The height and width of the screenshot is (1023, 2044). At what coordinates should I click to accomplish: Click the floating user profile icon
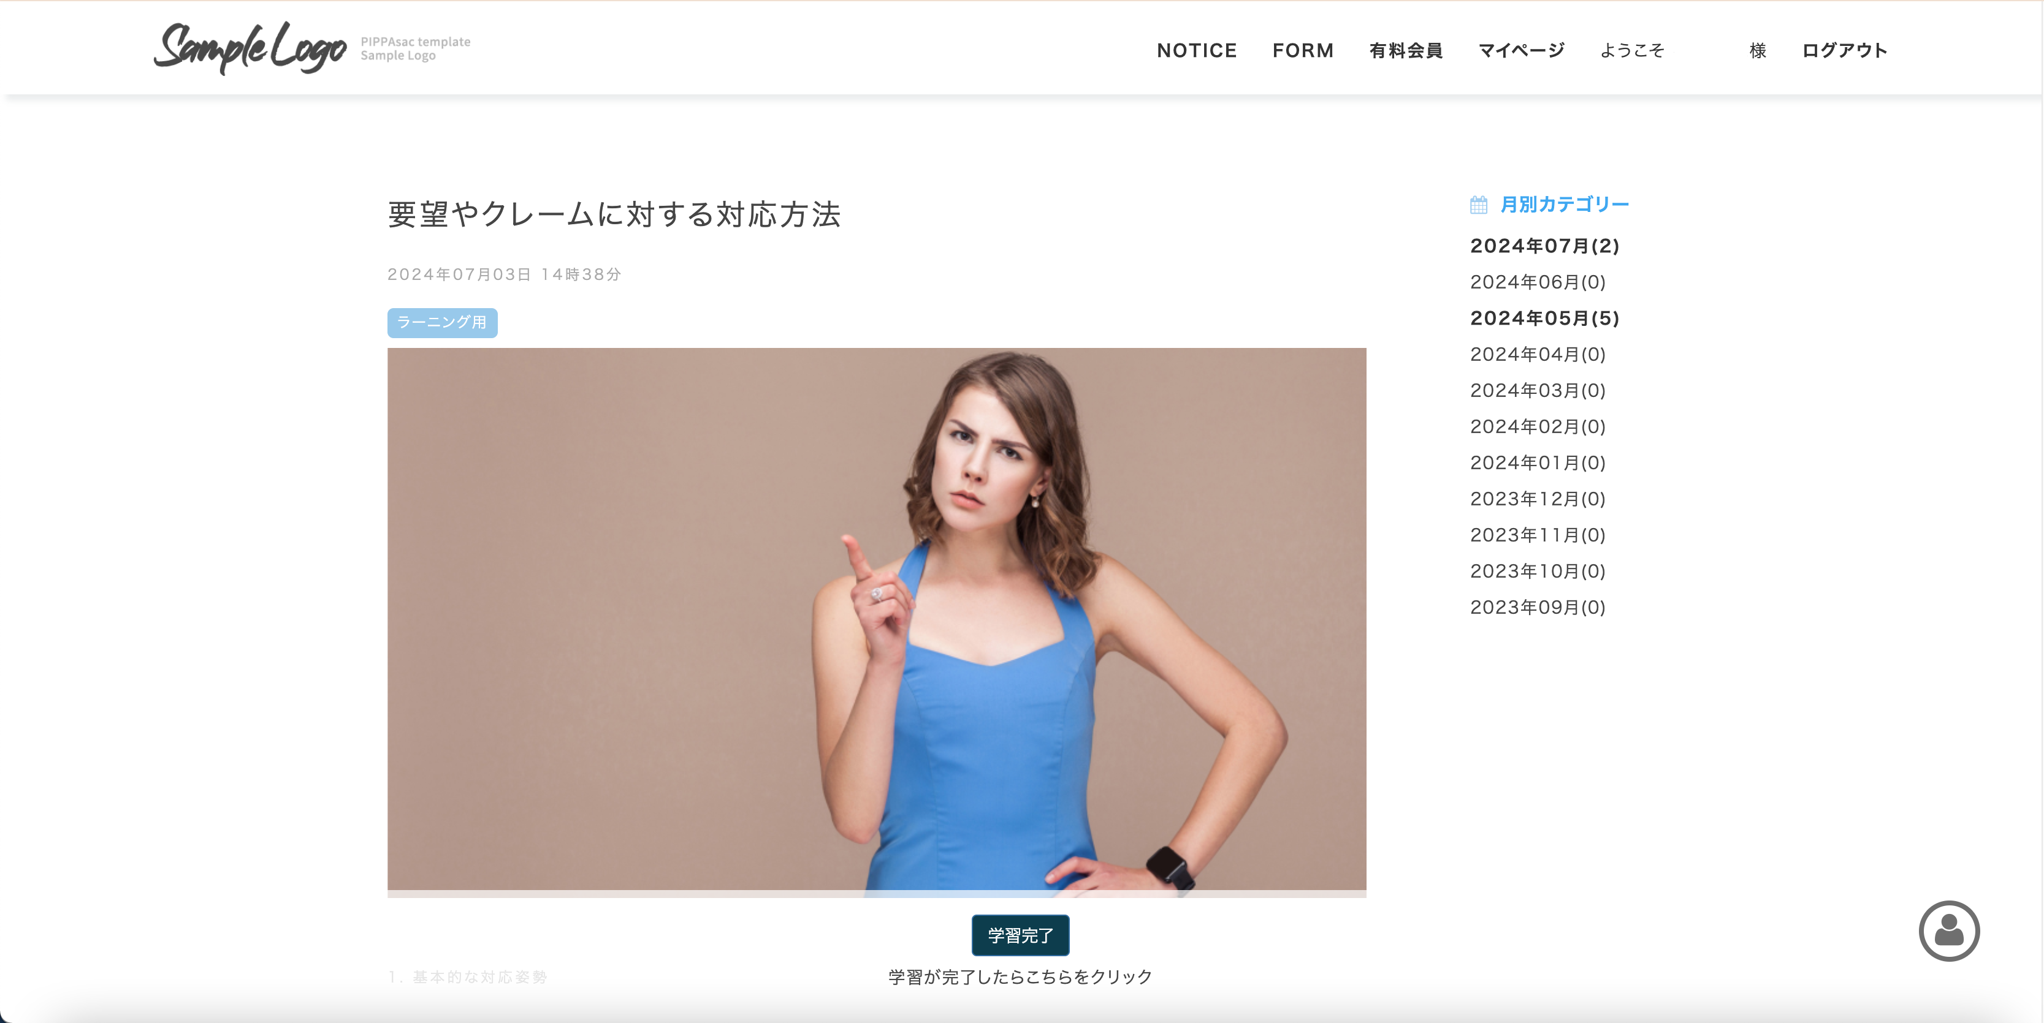(x=1949, y=931)
